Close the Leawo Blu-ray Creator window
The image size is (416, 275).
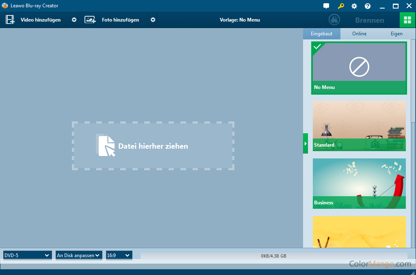pyautogui.click(x=409, y=6)
